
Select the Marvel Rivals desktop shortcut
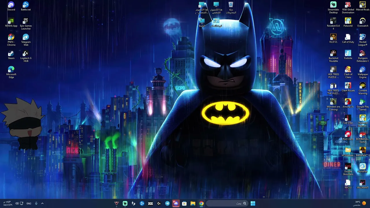click(x=362, y=6)
